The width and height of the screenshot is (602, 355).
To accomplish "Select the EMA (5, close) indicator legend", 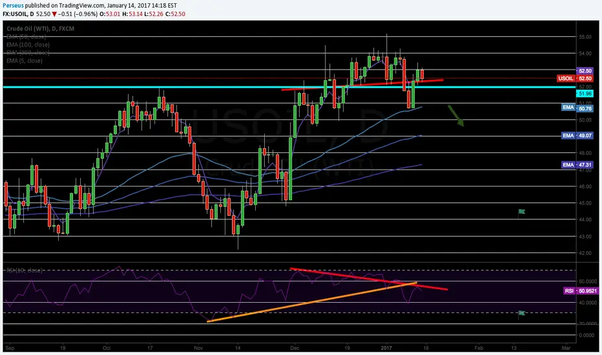I will (25, 61).
